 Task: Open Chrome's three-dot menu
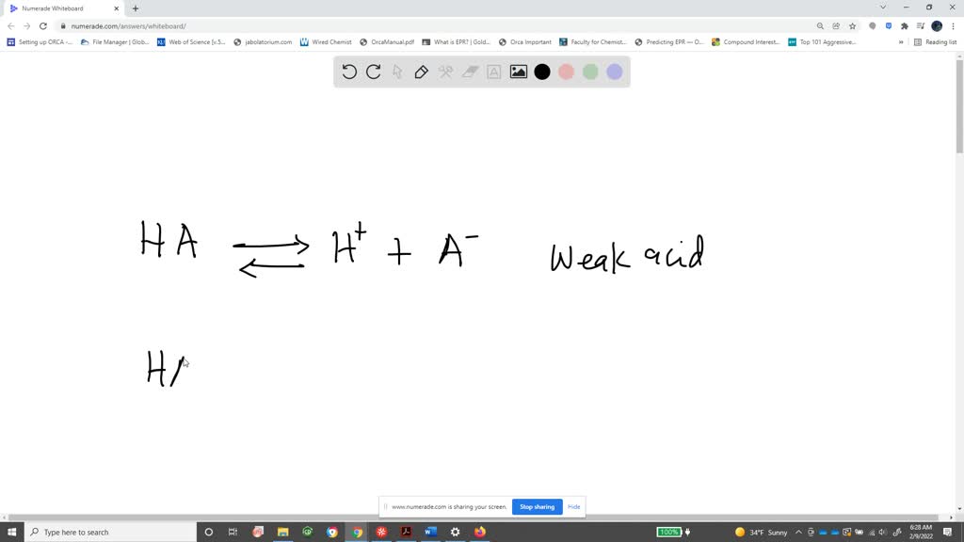pos(954,25)
